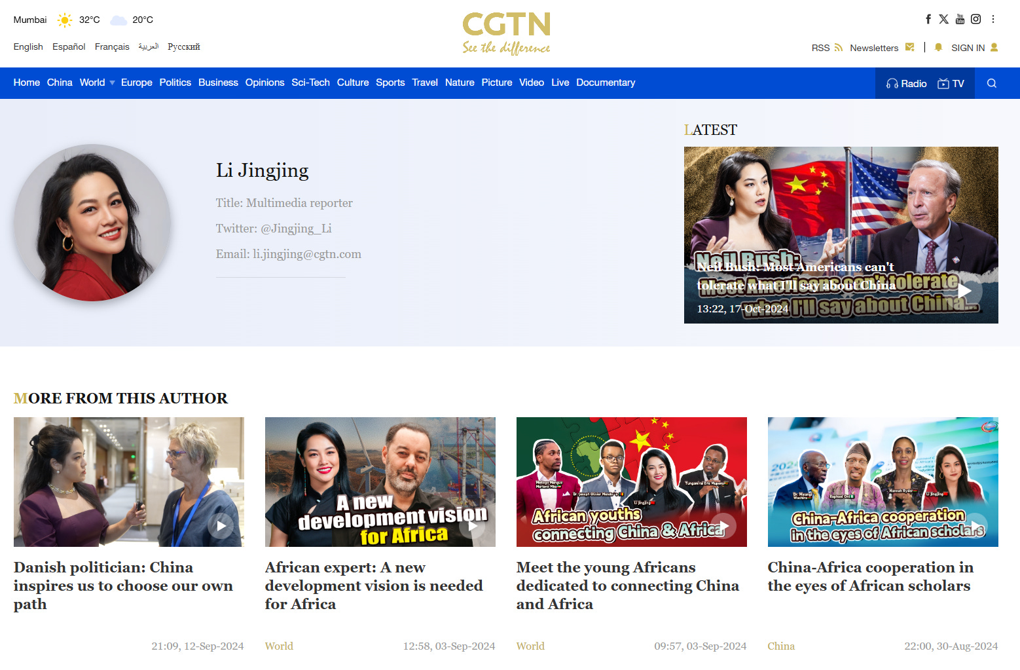1020x670 pixels.
Task: Open the Sports section
Action: [390, 83]
